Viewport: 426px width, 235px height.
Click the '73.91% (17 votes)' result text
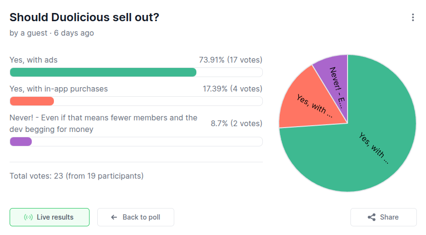(x=231, y=60)
